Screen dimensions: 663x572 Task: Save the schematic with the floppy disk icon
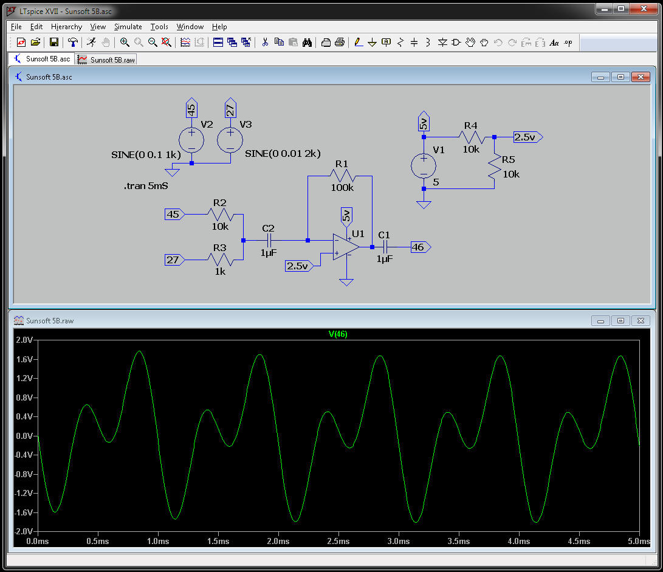coord(54,43)
